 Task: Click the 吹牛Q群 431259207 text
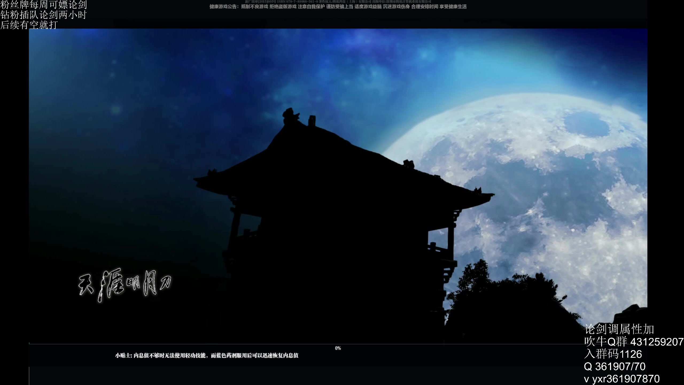pos(634,341)
